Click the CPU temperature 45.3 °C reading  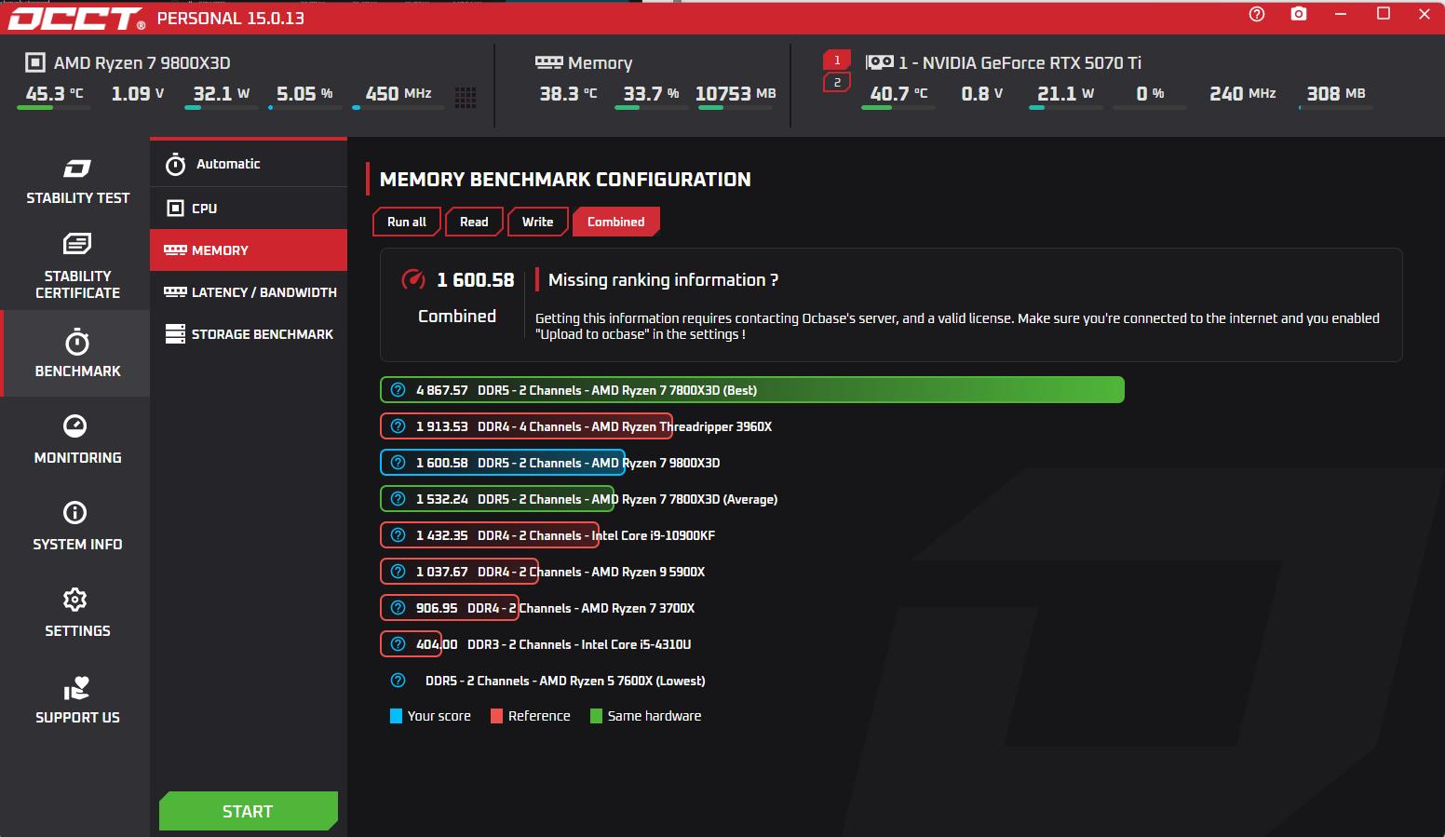click(x=55, y=93)
